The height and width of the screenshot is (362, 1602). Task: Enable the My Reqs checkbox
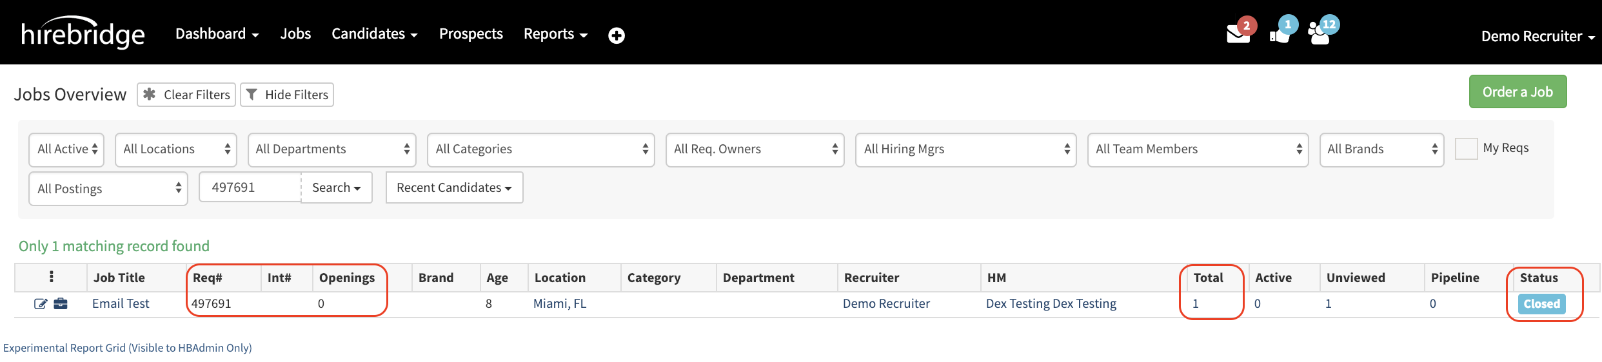(1466, 148)
